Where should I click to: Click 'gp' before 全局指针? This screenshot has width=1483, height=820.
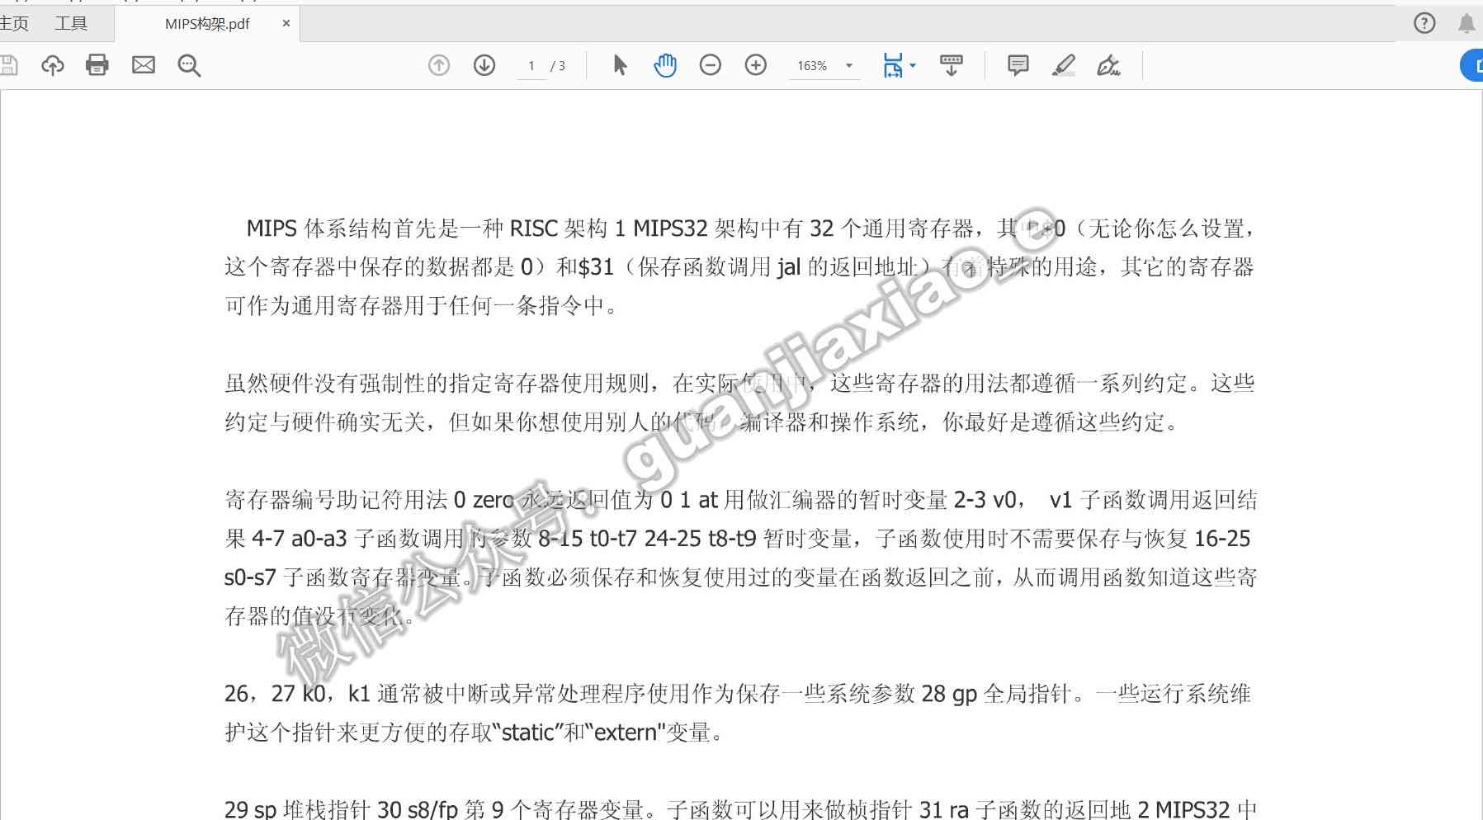(x=965, y=695)
